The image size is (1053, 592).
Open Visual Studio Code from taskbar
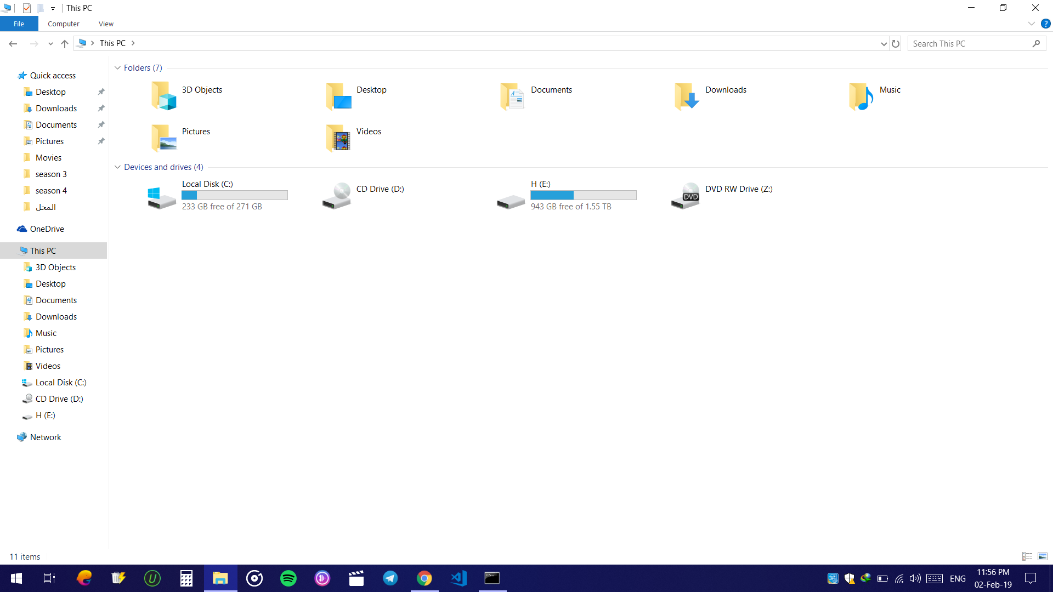coord(458,578)
